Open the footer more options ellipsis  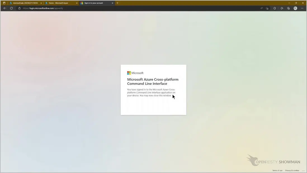click(303, 171)
